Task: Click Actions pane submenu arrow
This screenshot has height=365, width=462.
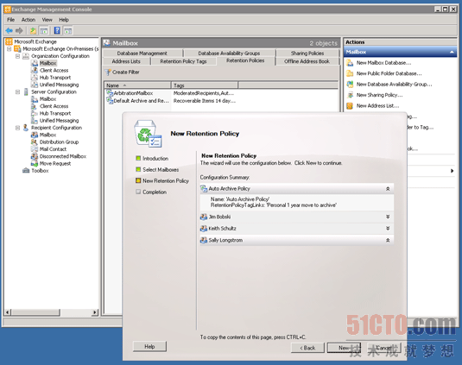Action: [x=453, y=171]
